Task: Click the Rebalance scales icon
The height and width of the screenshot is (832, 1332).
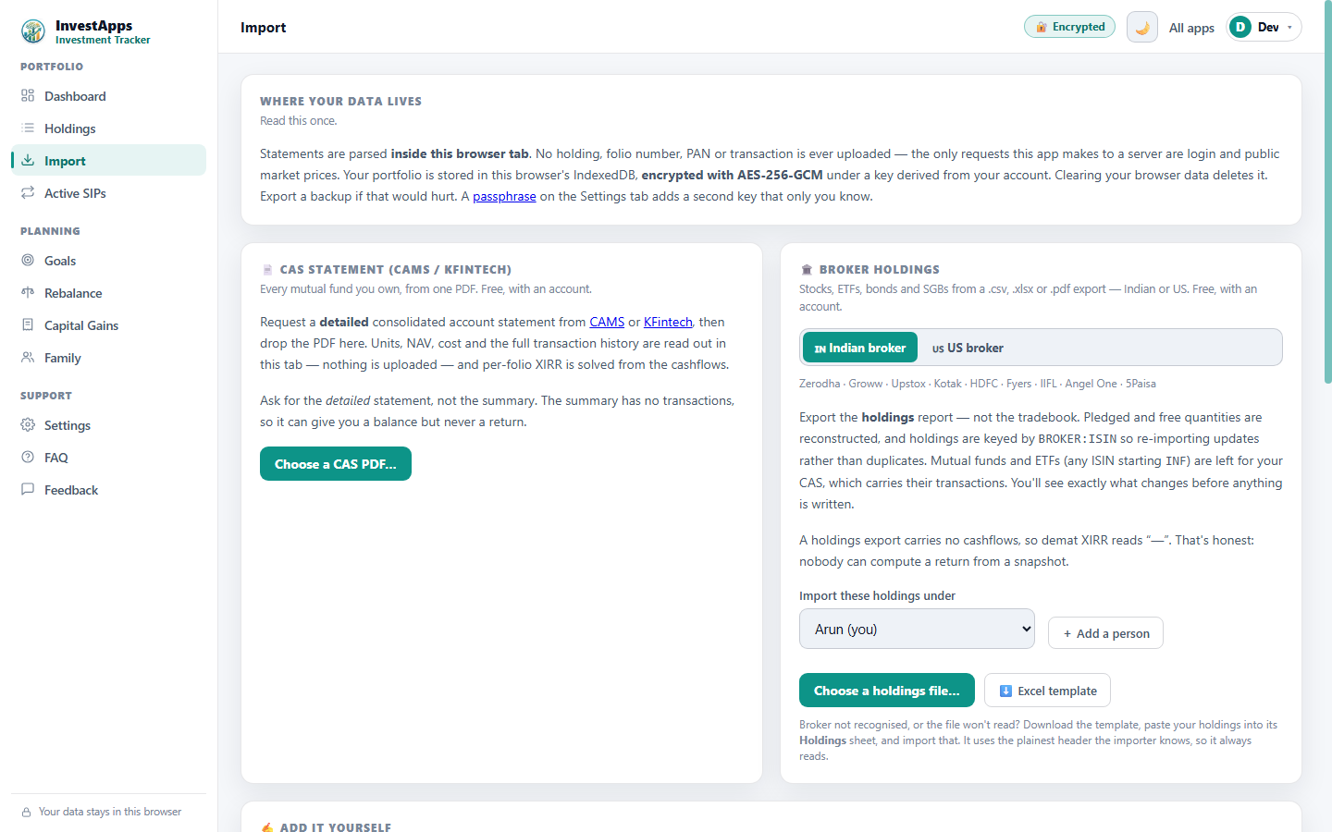Action: click(28, 292)
